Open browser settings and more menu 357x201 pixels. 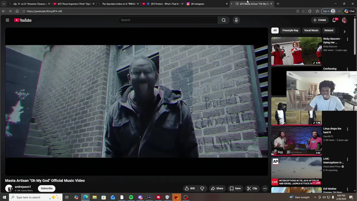click(339, 11)
